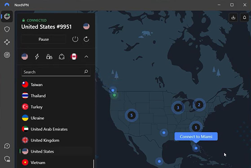The image size is (251, 168).
Task: Click the cluster of 3 servers
Action: pos(178,108)
